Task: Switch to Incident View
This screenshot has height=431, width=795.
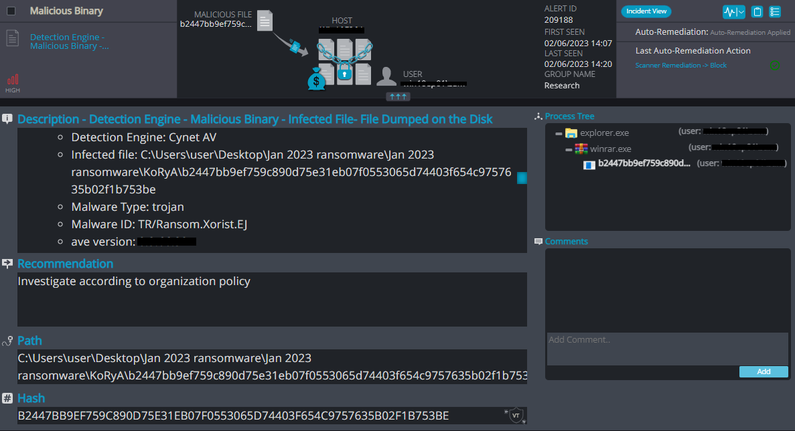Action: [646, 11]
